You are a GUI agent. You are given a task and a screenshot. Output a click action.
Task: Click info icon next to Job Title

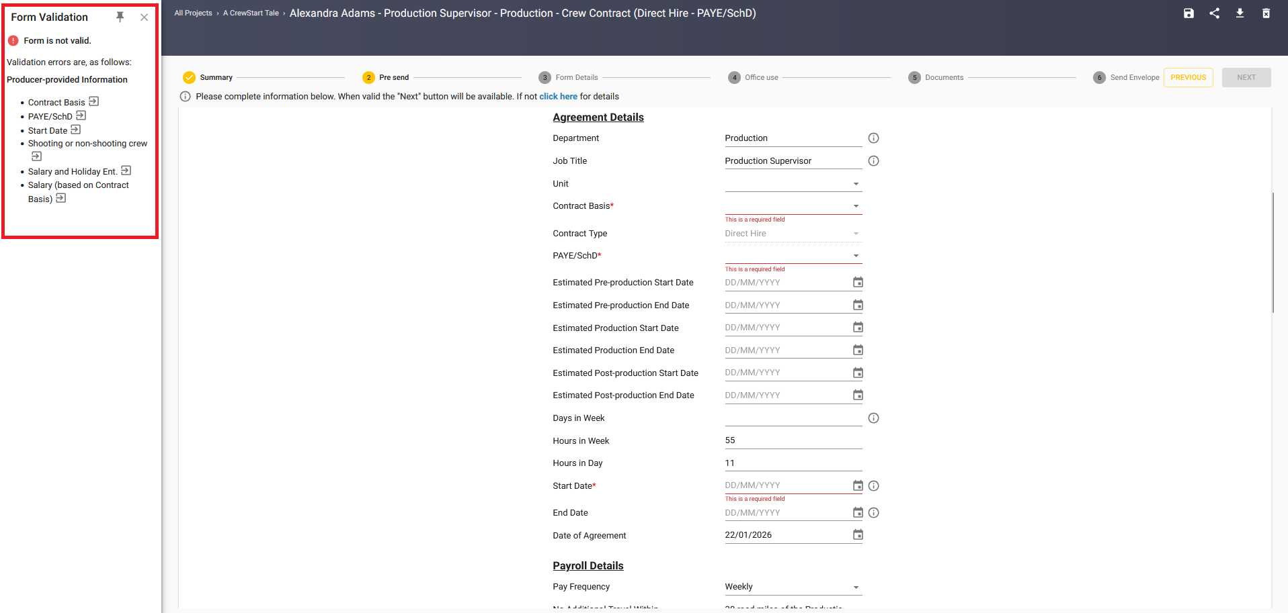[x=873, y=161]
